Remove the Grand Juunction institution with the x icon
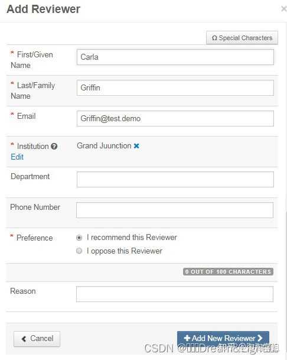287x360 pixels. click(x=136, y=146)
